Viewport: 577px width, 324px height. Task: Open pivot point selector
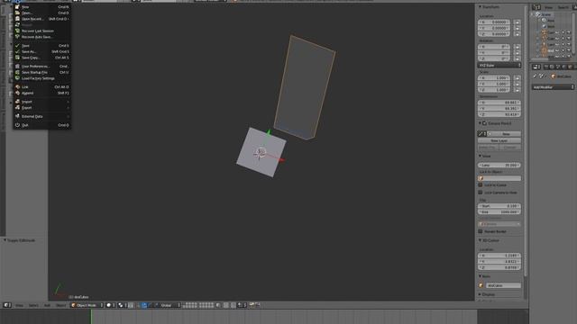123,305
